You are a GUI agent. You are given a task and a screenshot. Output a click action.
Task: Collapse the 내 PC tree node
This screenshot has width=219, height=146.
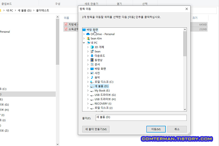point(84,43)
